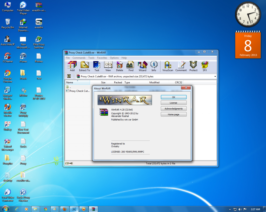Click the WinRAR taskbar button

tap(93, 209)
